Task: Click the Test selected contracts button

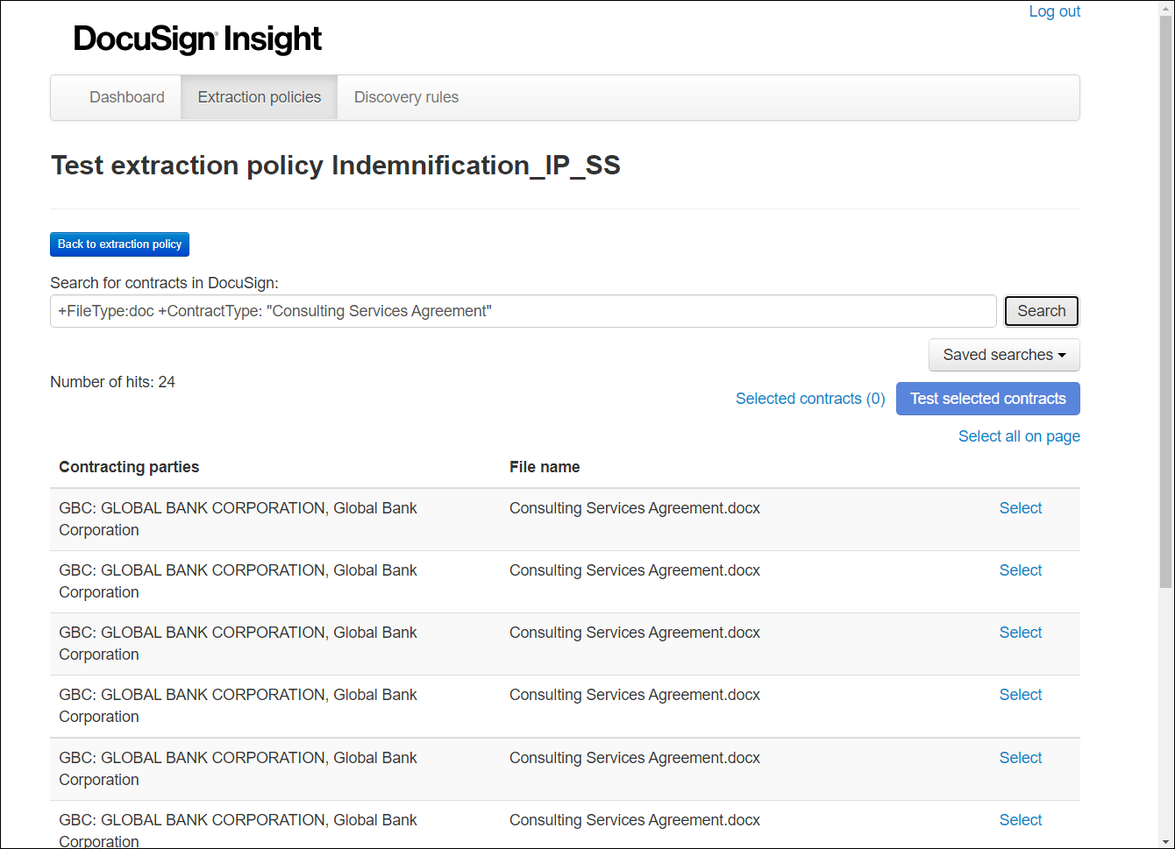Action: pyautogui.click(x=987, y=399)
